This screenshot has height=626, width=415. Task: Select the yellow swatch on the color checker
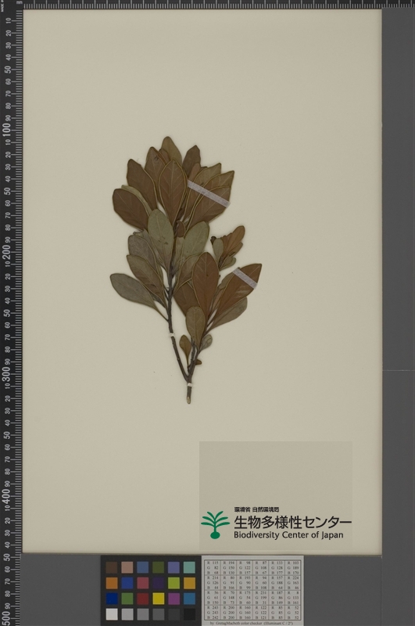[x=159, y=598]
